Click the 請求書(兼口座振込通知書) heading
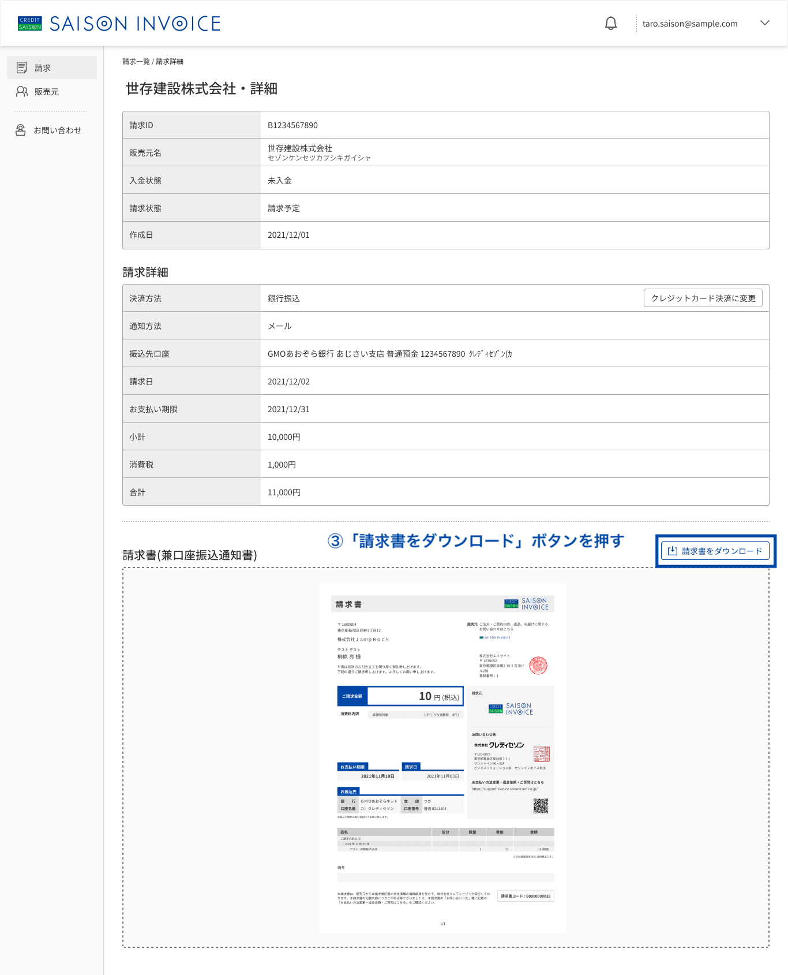The image size is (788, 975). tap(190, 555)
